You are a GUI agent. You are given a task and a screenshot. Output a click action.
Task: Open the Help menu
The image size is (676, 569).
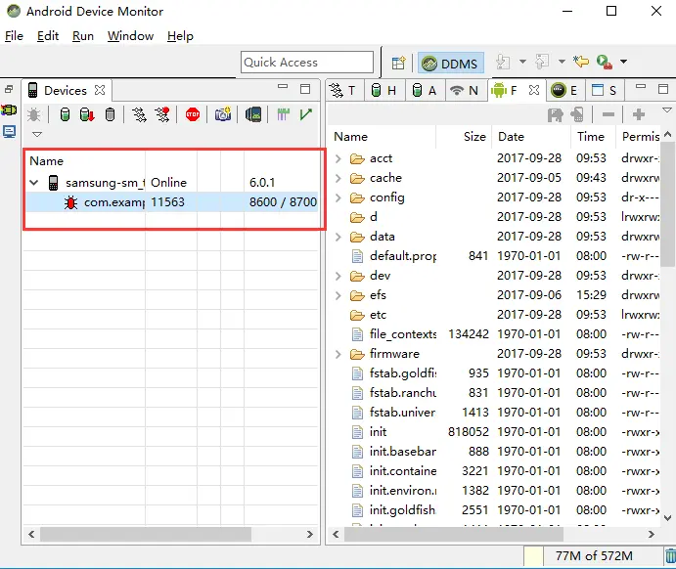pyautogui.click(x=180, y=36)
